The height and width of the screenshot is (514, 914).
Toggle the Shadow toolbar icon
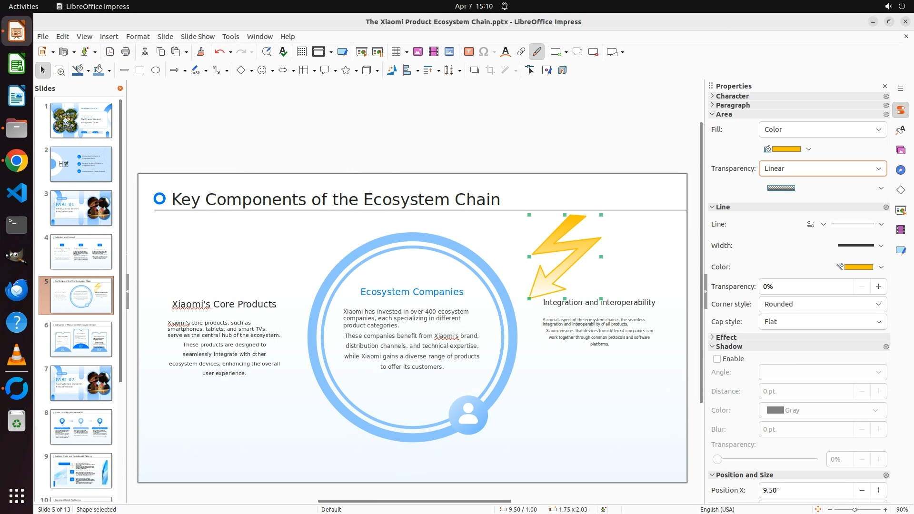pyautogui.click(x=474, y=70)
